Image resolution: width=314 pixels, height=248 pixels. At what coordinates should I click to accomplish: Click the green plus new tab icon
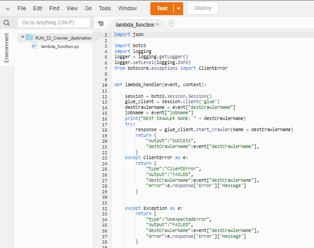coord(172,24)
